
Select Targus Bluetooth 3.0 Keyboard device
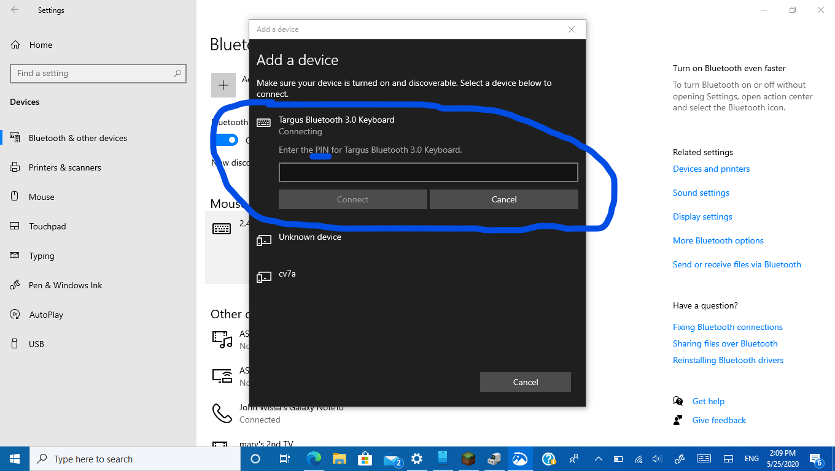336,120
